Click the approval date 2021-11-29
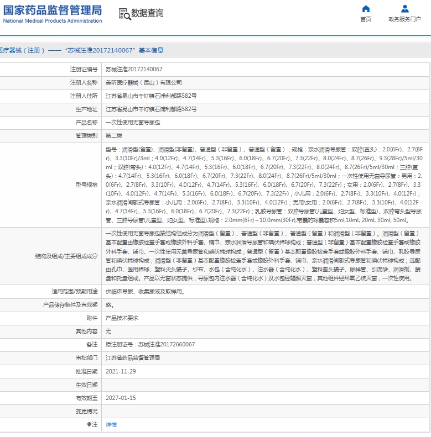Viewport: 431px width, 437px height. click(121, 371)
